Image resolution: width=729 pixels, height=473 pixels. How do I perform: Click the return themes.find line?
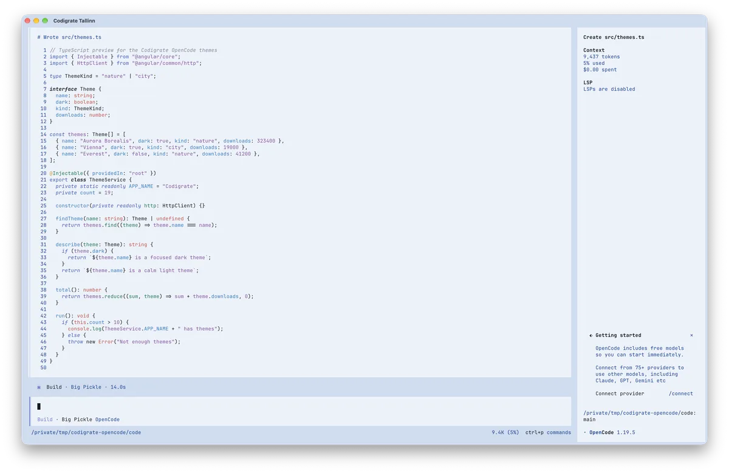tap(139, 225)
